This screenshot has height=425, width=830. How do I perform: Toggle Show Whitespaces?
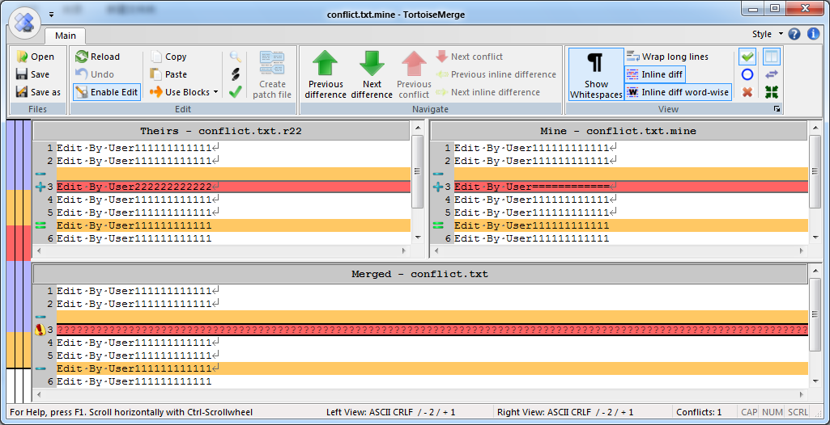(x=596, y=74)
